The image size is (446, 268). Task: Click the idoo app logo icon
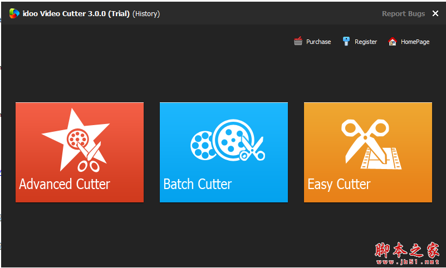pos(14,13)
